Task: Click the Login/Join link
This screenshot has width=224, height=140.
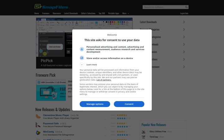Action: click(x=184, y=13)
